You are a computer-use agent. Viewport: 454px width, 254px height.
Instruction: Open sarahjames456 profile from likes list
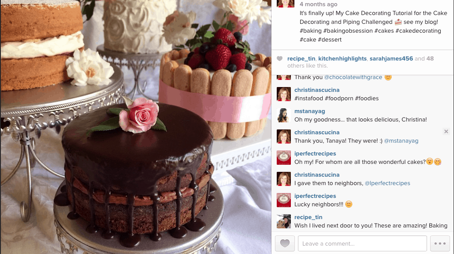tap(391, 58)
